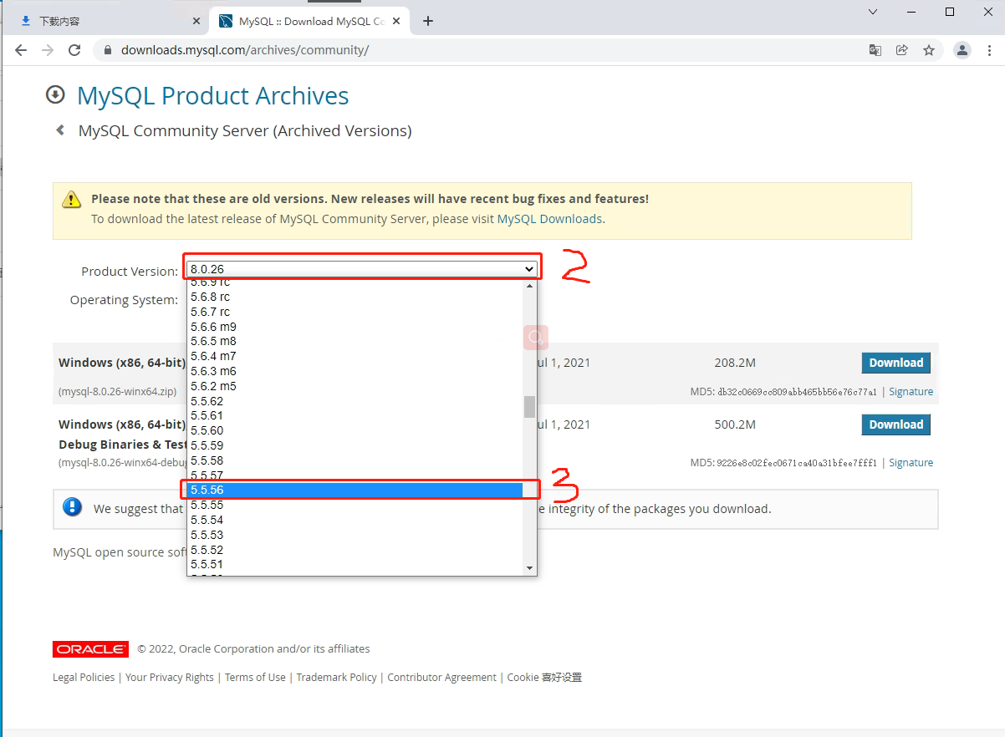Image resolution: width=1005 pixels, height=737 pixels.
Task: Click the share page icon
Action: pos(902,50)
